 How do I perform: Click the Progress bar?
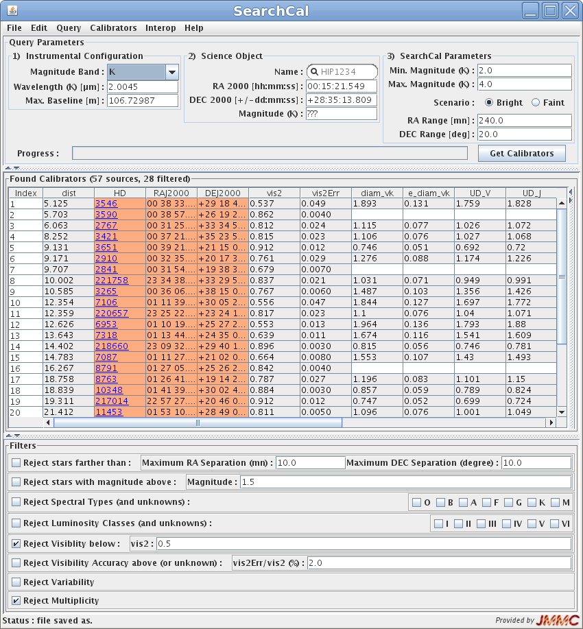(x=270, y=153)
